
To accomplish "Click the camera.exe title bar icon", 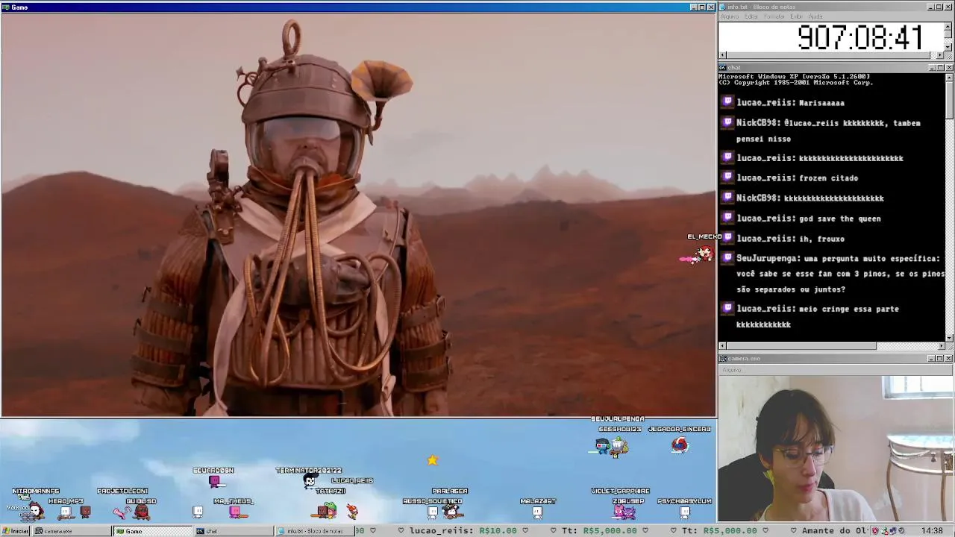I will pos(723,359).
